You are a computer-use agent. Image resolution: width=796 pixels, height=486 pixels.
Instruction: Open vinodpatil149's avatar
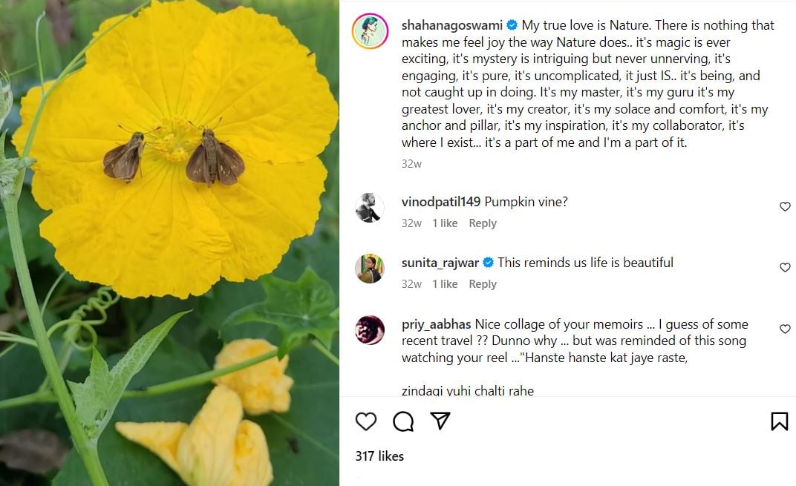point(370,208)
